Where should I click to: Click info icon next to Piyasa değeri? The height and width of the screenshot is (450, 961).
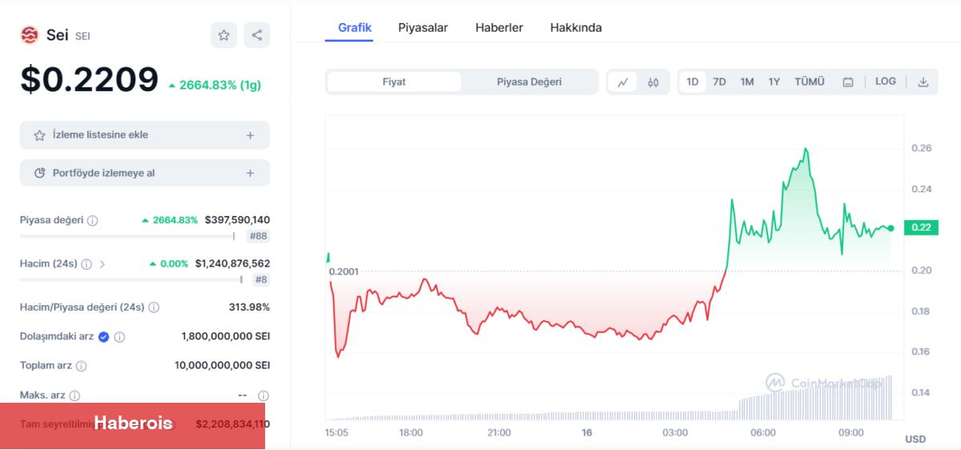[93, 220]
